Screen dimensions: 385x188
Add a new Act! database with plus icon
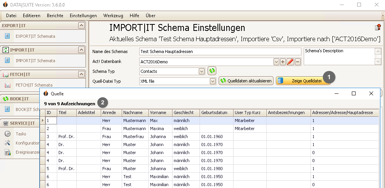283,62
